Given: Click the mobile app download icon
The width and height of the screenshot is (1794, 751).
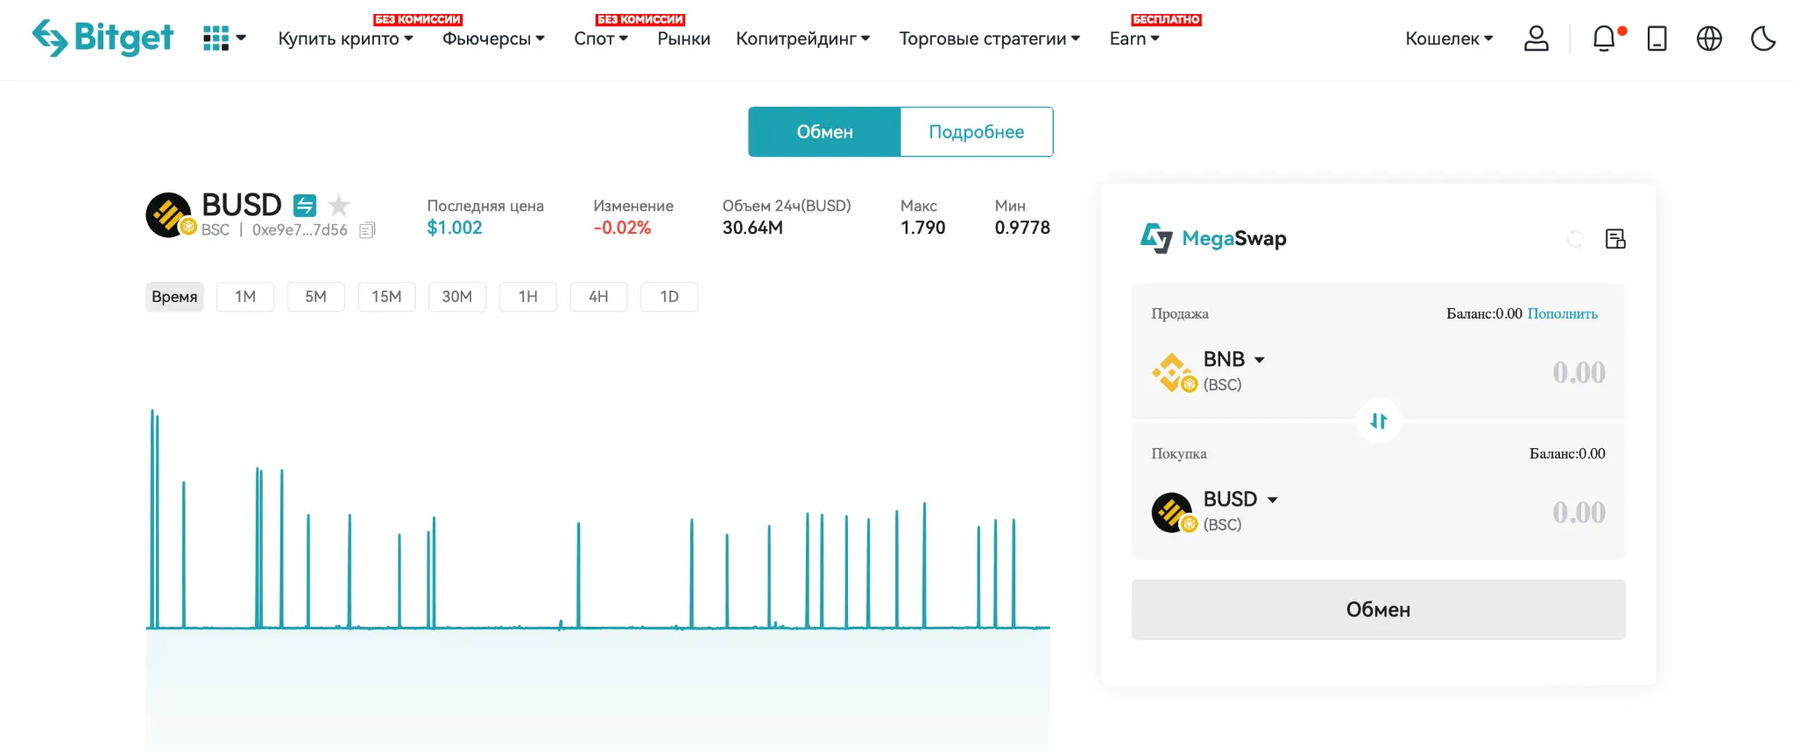Looking at the screenshot, I should [1656, 39].
